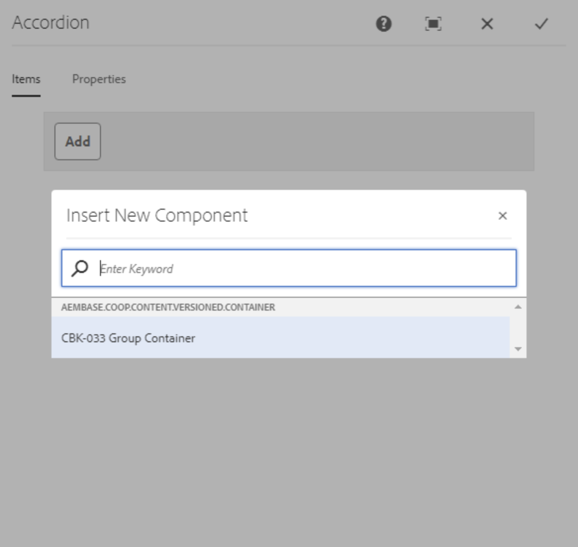Image resolution: width=578 pixels, height=547 pixels.
Task: Cancel the Accordion dialog with the X icon
Action: pos(487,24)
